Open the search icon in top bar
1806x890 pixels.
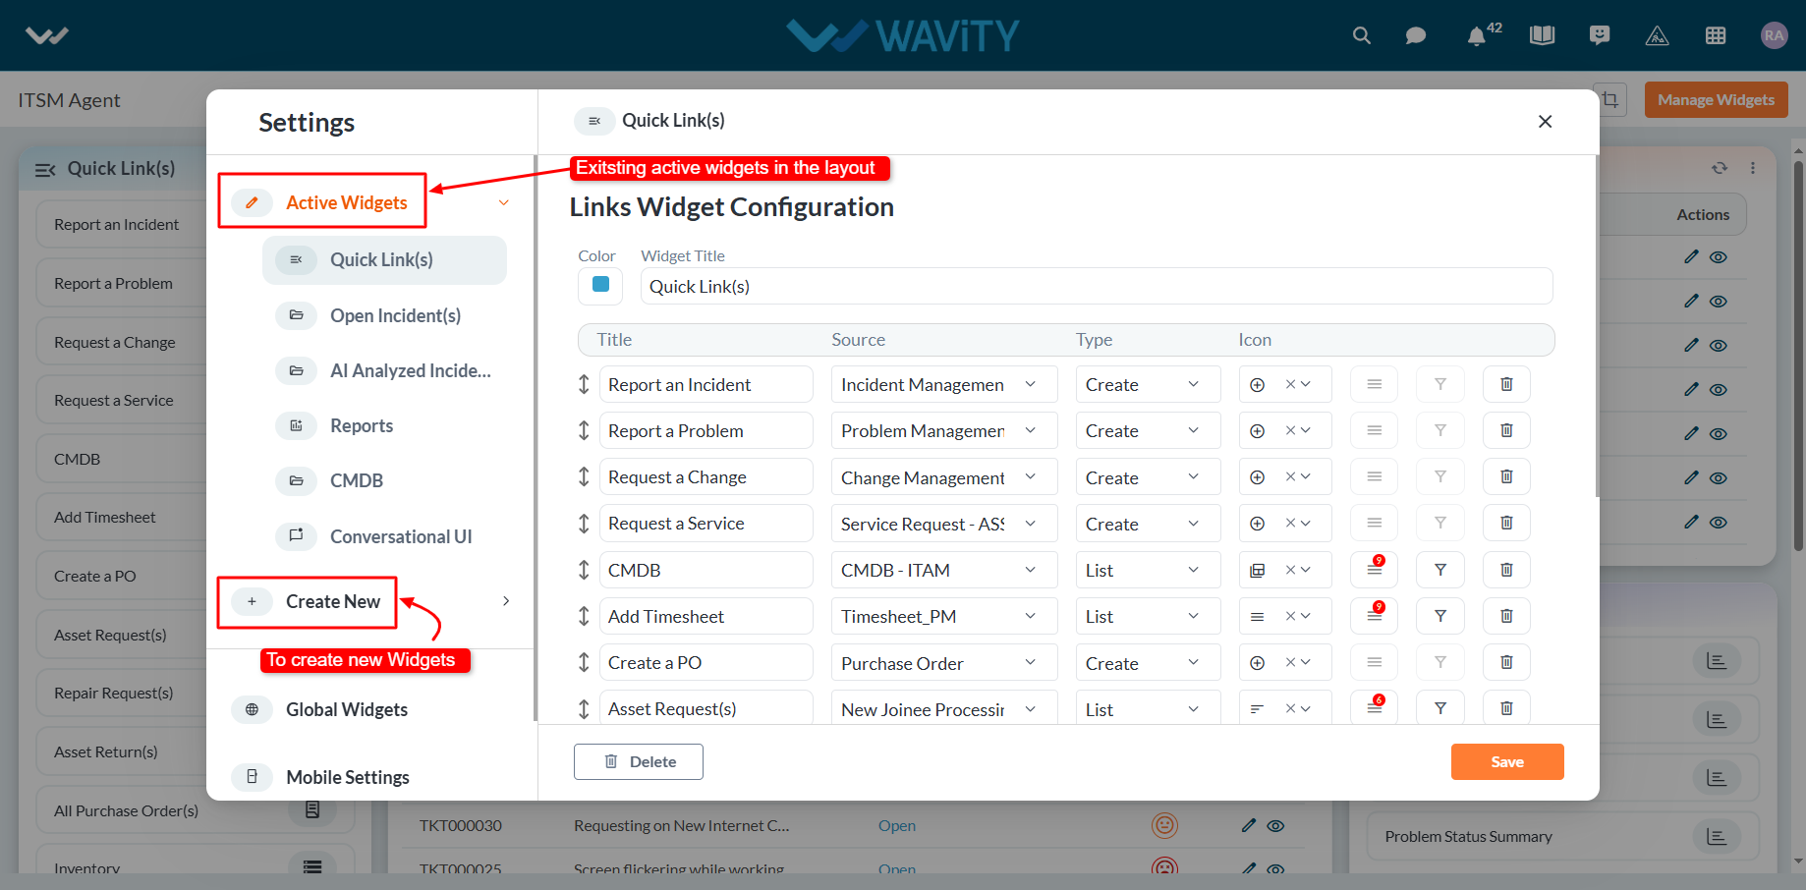coord(1361,35)
